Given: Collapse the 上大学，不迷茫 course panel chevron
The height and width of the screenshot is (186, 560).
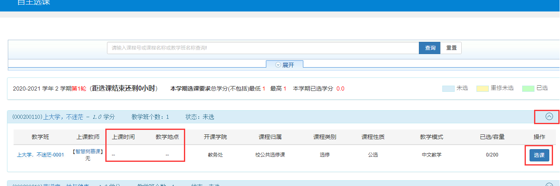Looking at the screenshot, I should (x=549, y=117).
